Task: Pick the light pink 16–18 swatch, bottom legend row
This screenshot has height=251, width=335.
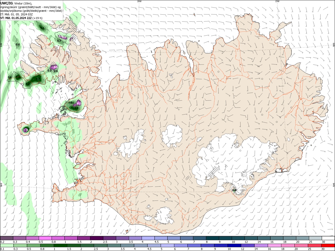Action: pos(274,246)
